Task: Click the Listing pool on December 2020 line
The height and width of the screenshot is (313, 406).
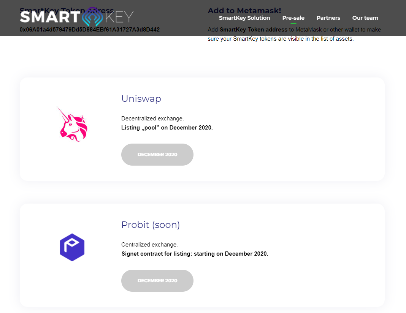Action: [x=167, y=128]
